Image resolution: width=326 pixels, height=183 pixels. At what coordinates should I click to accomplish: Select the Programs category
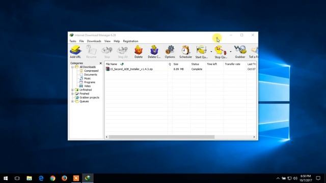(90, 82)
